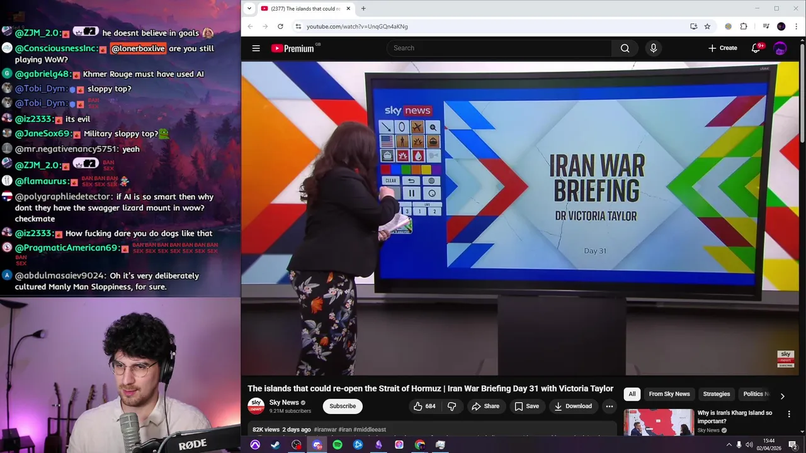Open the clock showing 15:44

tap(769, 445)
